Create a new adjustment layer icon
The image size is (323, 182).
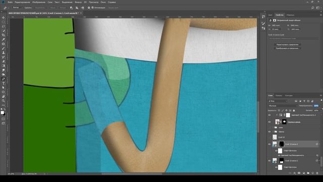pos(304,173)
